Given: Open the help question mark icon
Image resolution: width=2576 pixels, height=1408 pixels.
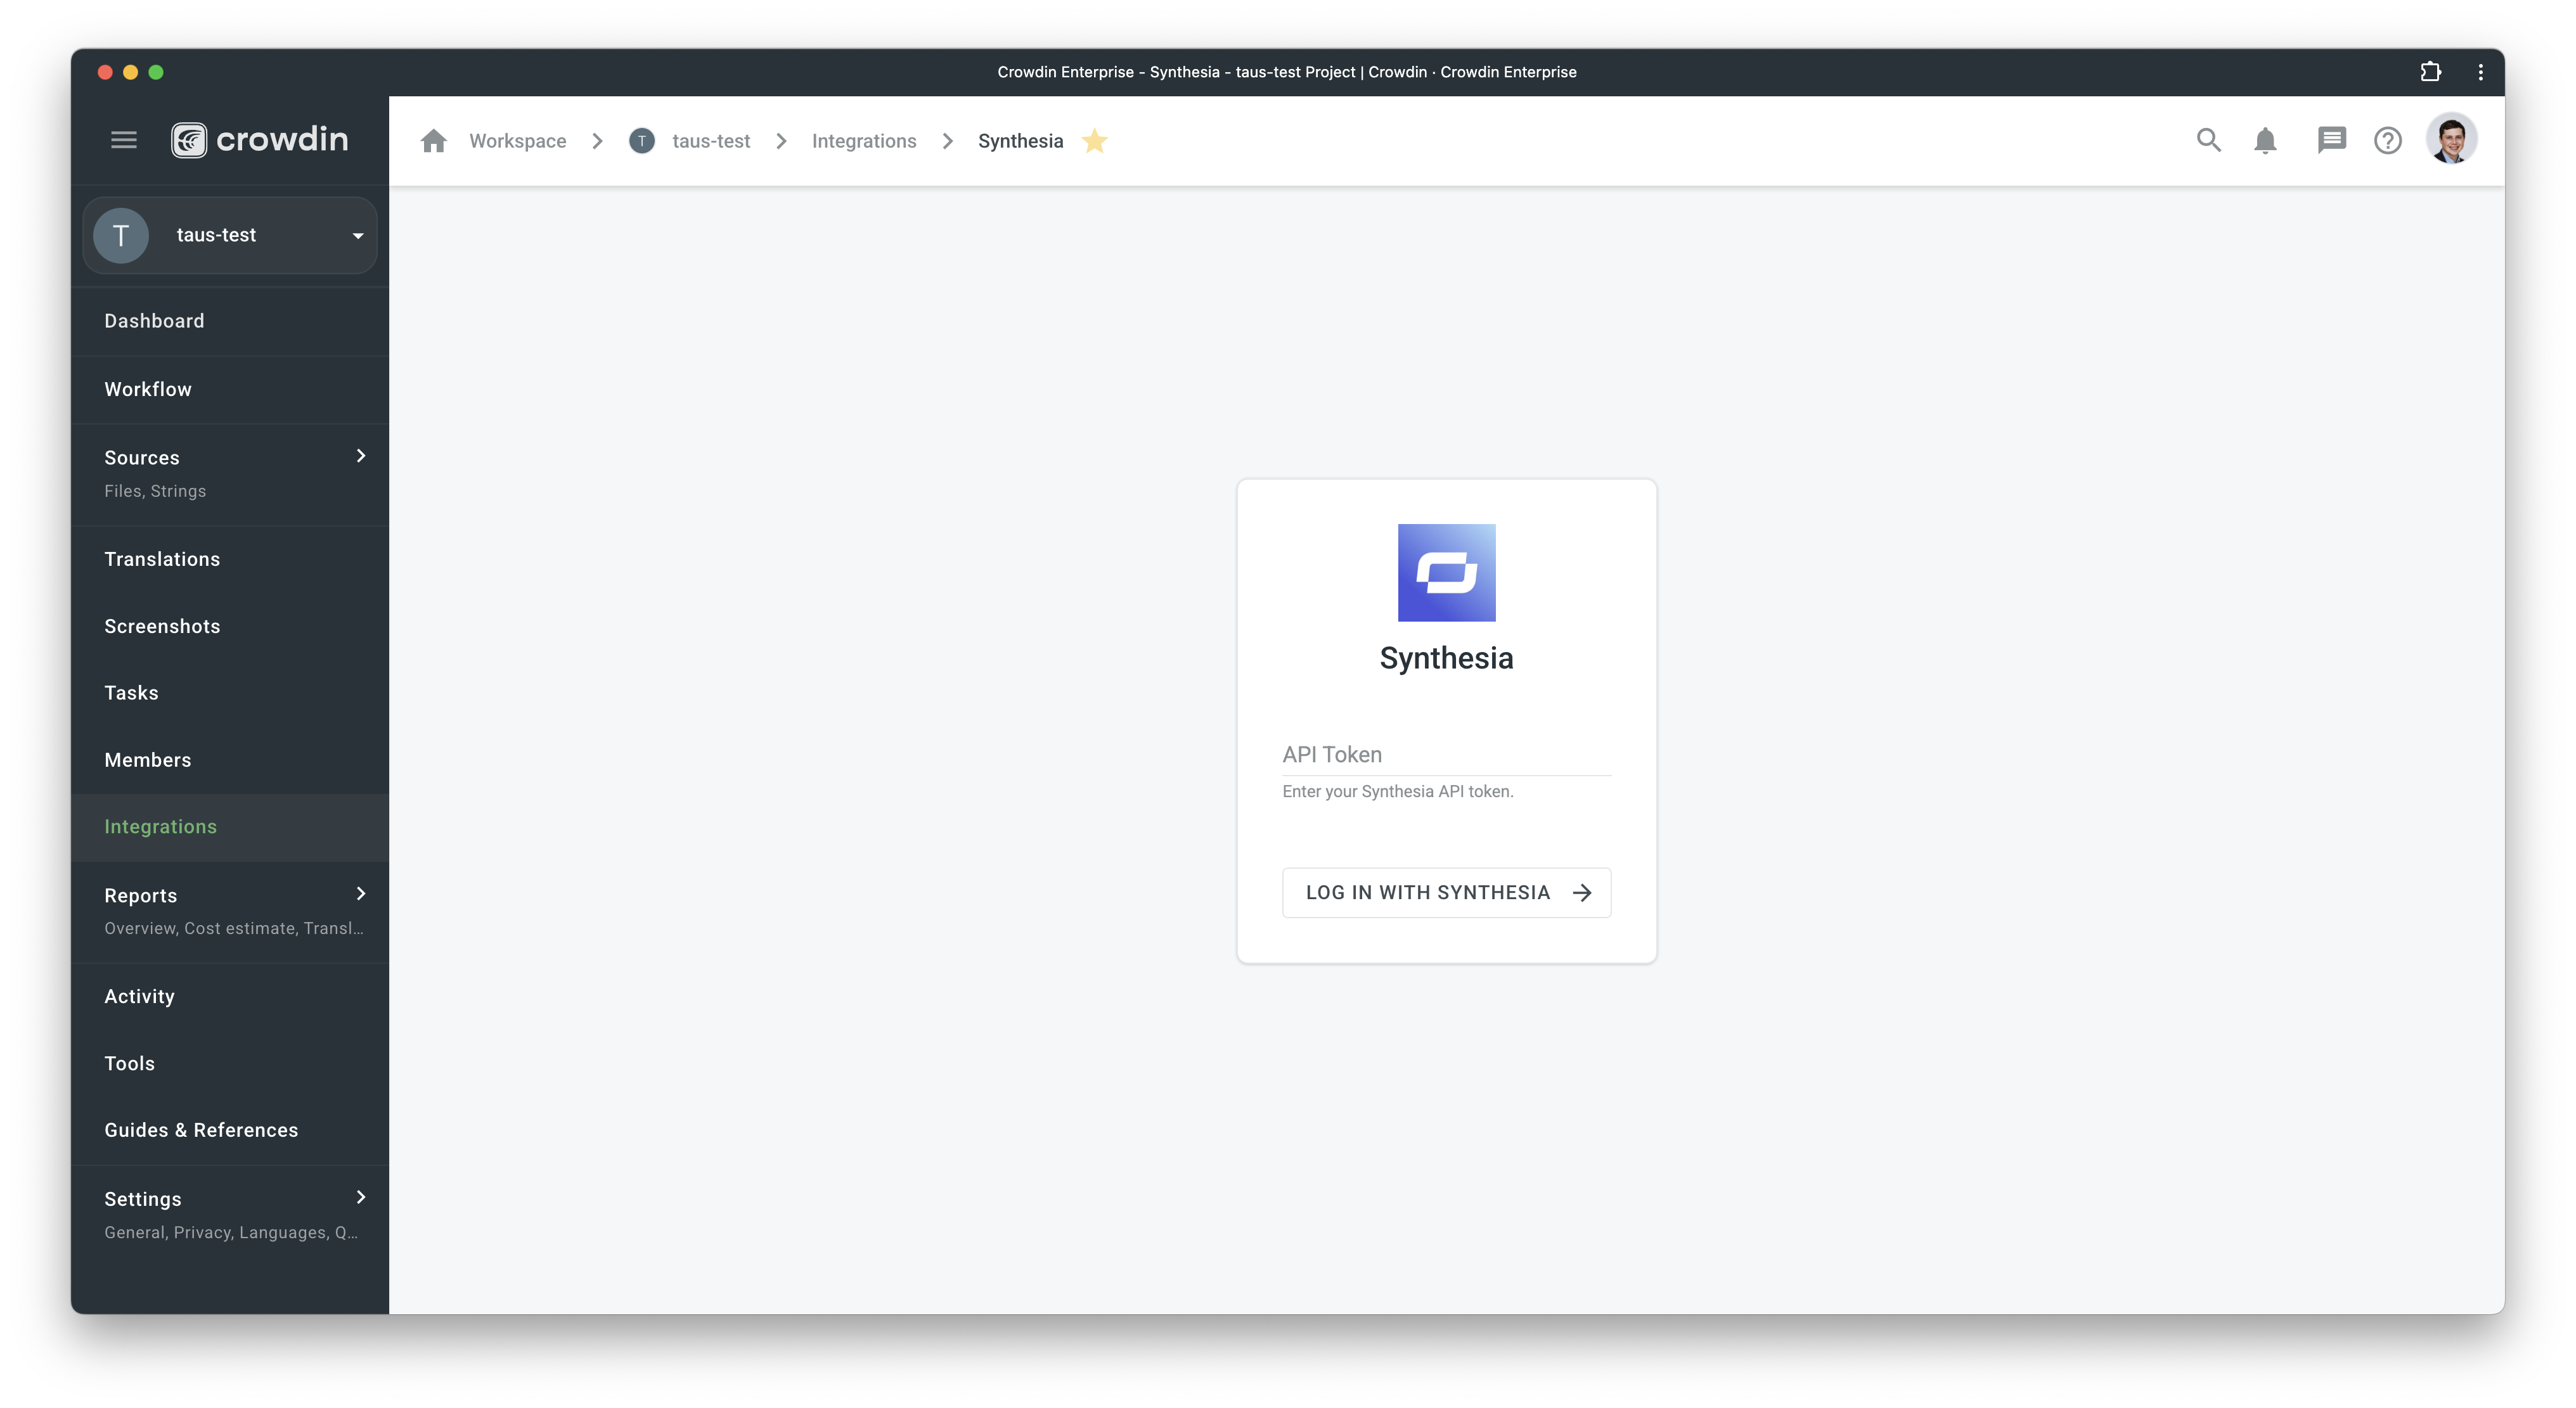Looking at the screenshot, I should pyautogui.click(x=2387, y=140).
